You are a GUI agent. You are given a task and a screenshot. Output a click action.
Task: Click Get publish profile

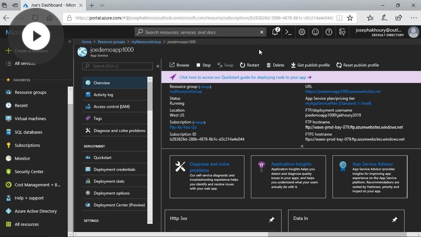[310, 65]
